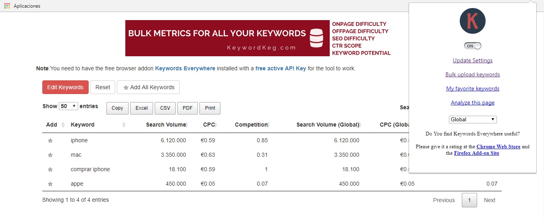
Task: Sort by the Add column arrows
Action: (x=63, y=125)
